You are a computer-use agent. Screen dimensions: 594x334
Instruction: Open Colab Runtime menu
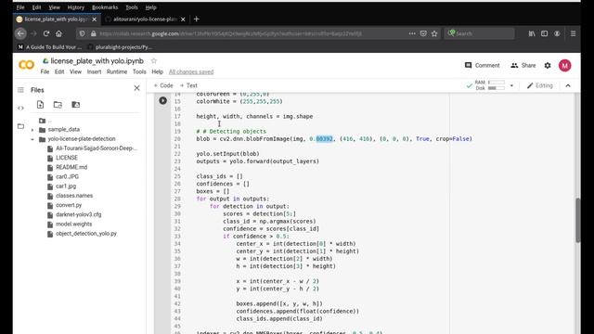click(x=117, y=72)
